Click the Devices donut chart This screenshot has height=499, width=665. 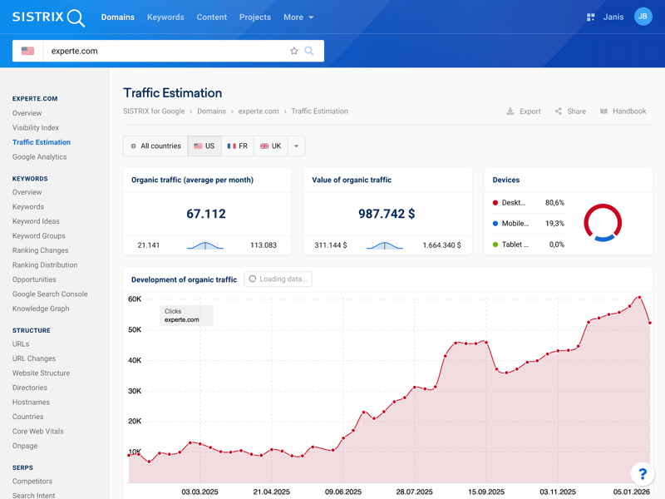pos(603,222)
